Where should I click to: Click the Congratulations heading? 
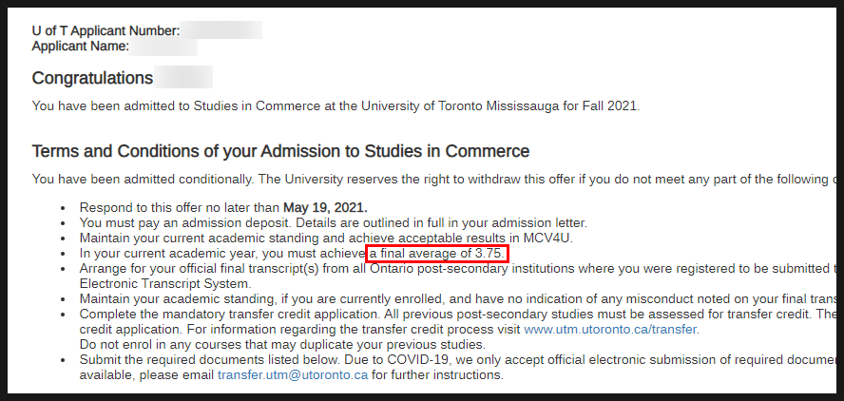[92, 78]
